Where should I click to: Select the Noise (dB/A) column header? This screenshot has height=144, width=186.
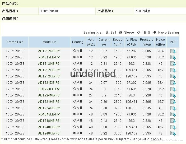click(x=160, y=42)
